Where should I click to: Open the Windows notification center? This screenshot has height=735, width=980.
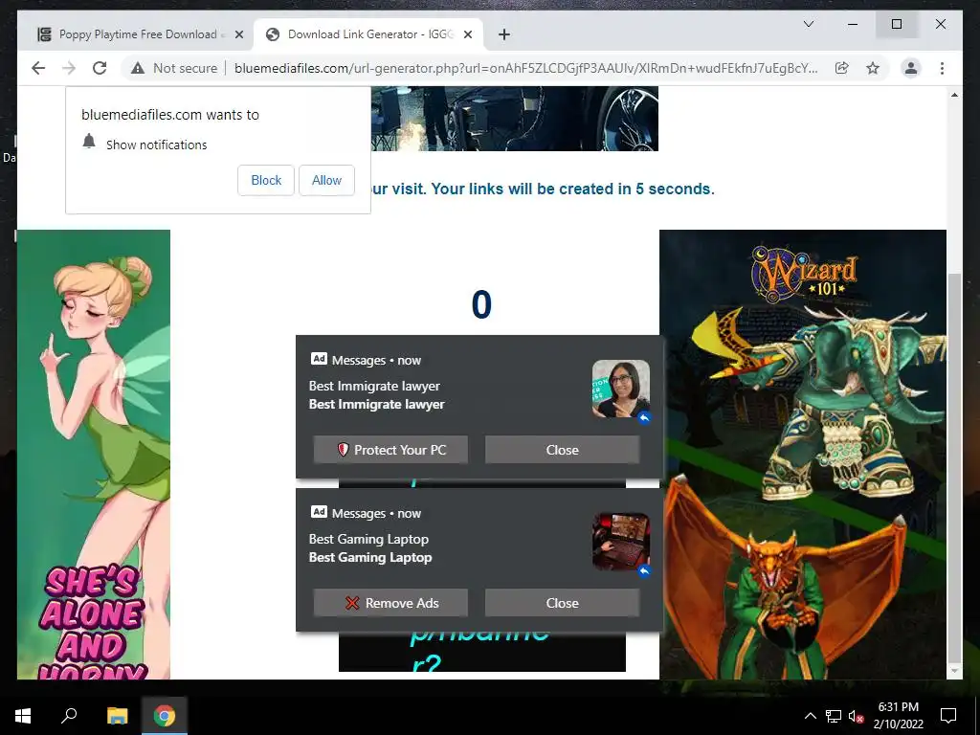(948, 716)
